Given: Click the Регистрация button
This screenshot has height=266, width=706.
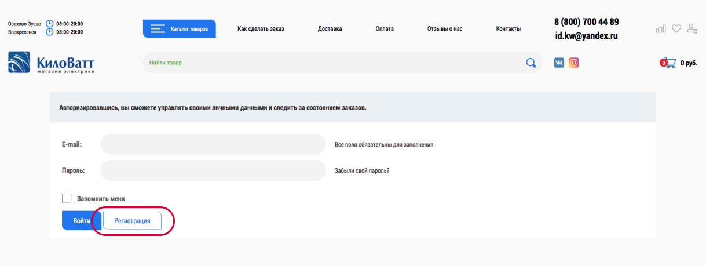Looking at the screenshot, I should click(132, 221).
